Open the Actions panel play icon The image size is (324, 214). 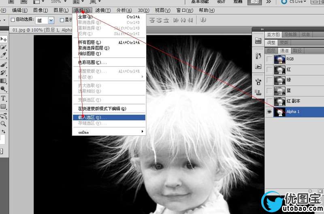coord(258,66)
